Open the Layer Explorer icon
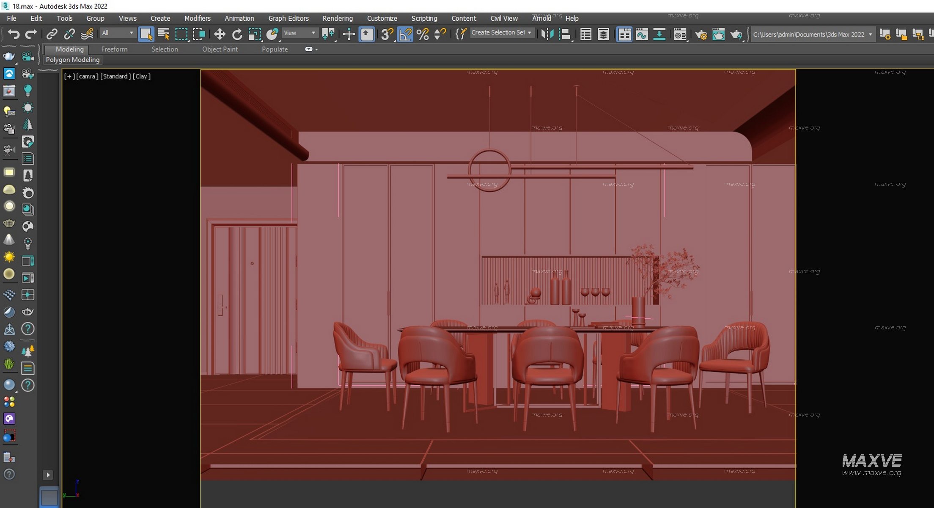The height and width of the screenshot is (508, 934). point(603,34)
